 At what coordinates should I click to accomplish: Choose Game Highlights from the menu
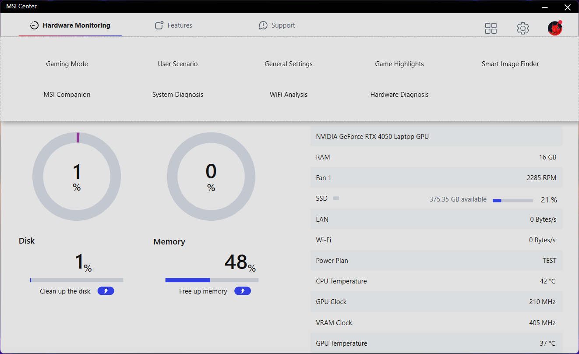pyautogui.click(x=399, y=64)
